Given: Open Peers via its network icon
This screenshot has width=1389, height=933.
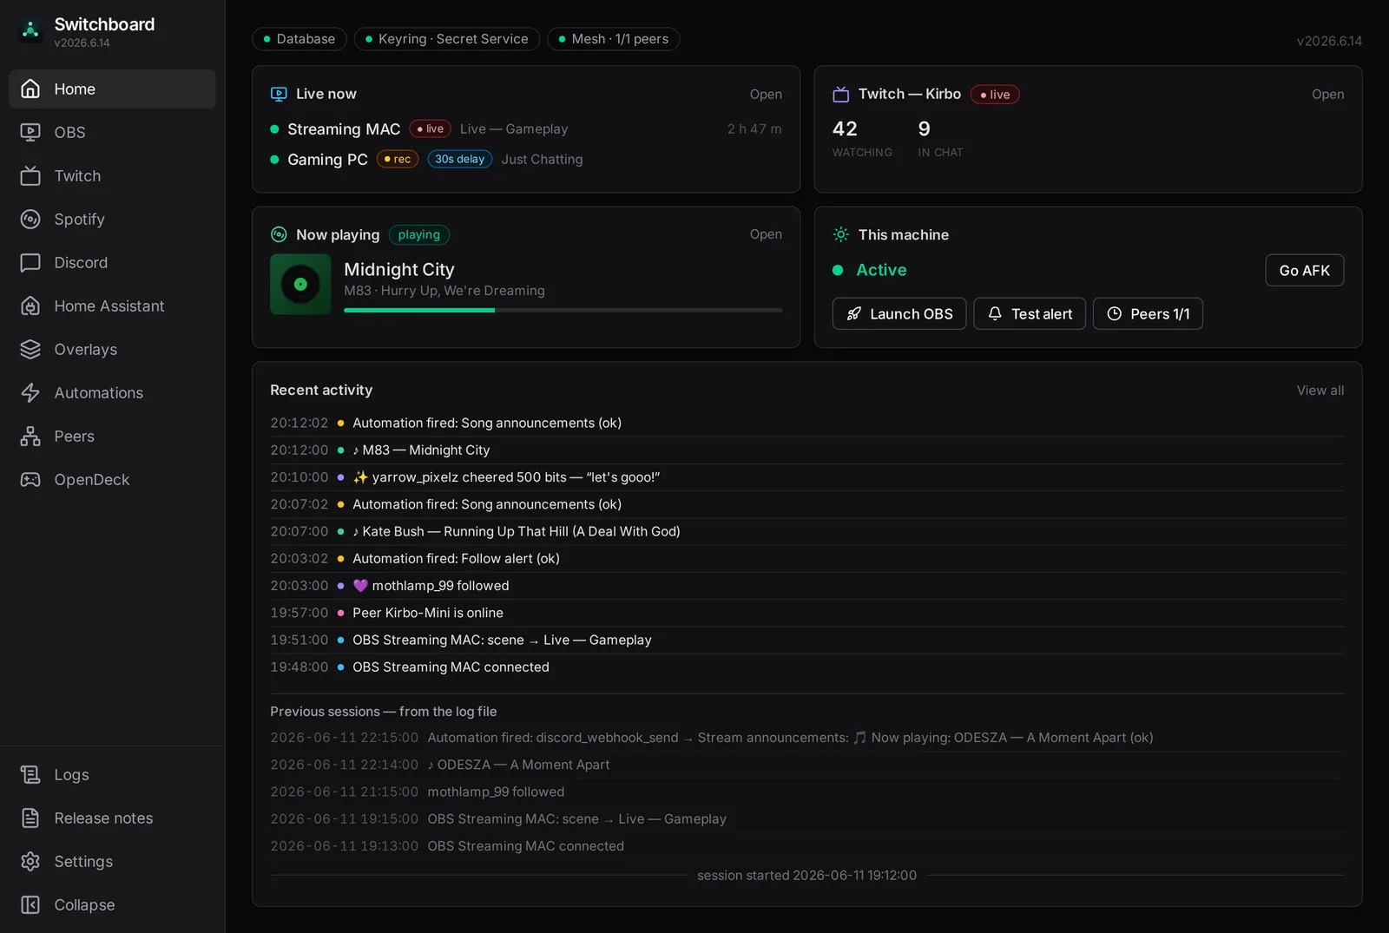Looking at the screenshot, I should pos(30,436).
